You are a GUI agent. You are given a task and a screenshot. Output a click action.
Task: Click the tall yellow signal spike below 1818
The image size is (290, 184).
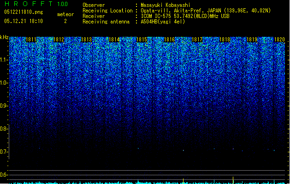tap(233, 180)
